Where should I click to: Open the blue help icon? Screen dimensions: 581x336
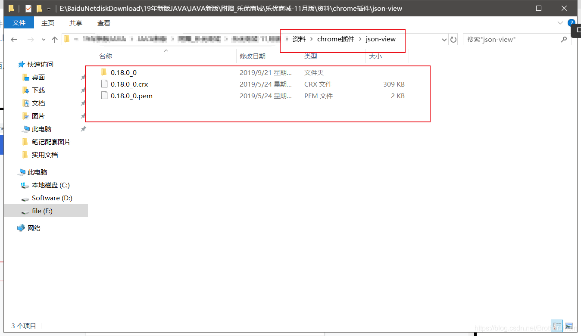[572, 23]
